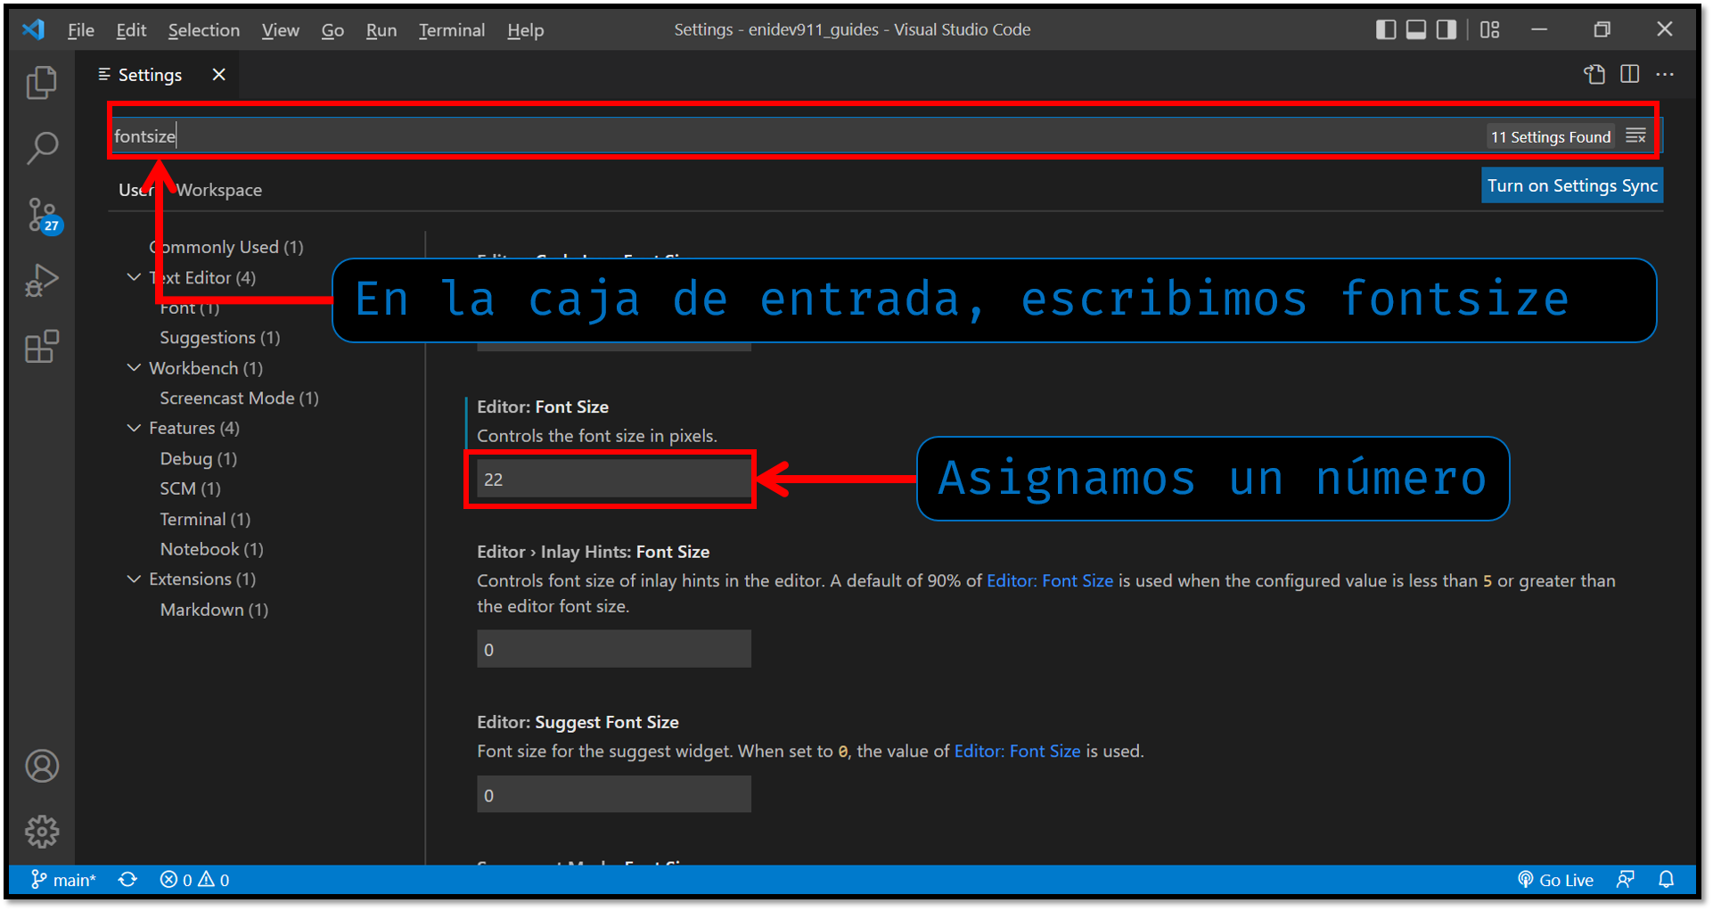Open the feedback icon in status bar

1626,880
